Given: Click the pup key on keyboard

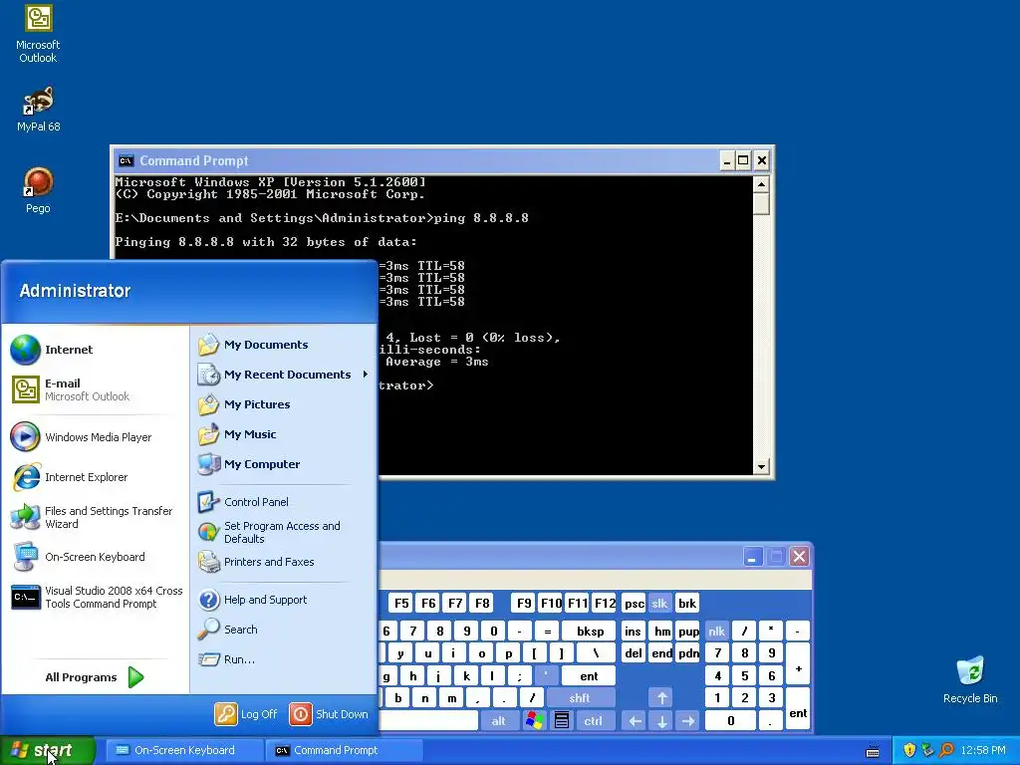Looking at the screenshot, I should [688, 631].
